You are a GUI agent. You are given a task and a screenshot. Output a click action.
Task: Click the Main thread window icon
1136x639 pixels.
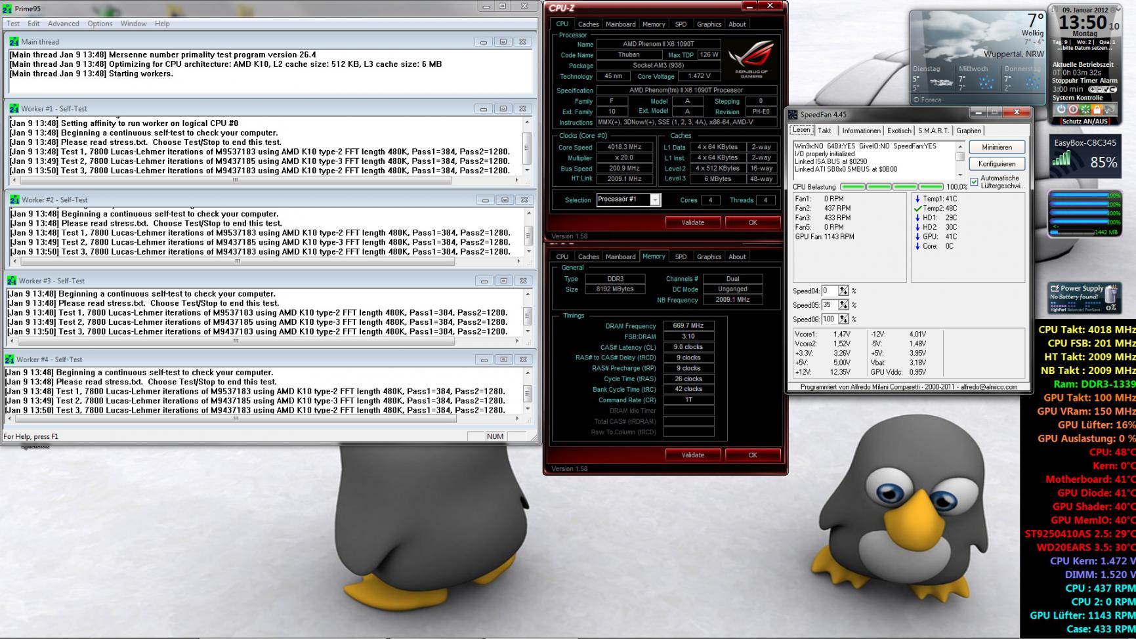coord(14,41)
